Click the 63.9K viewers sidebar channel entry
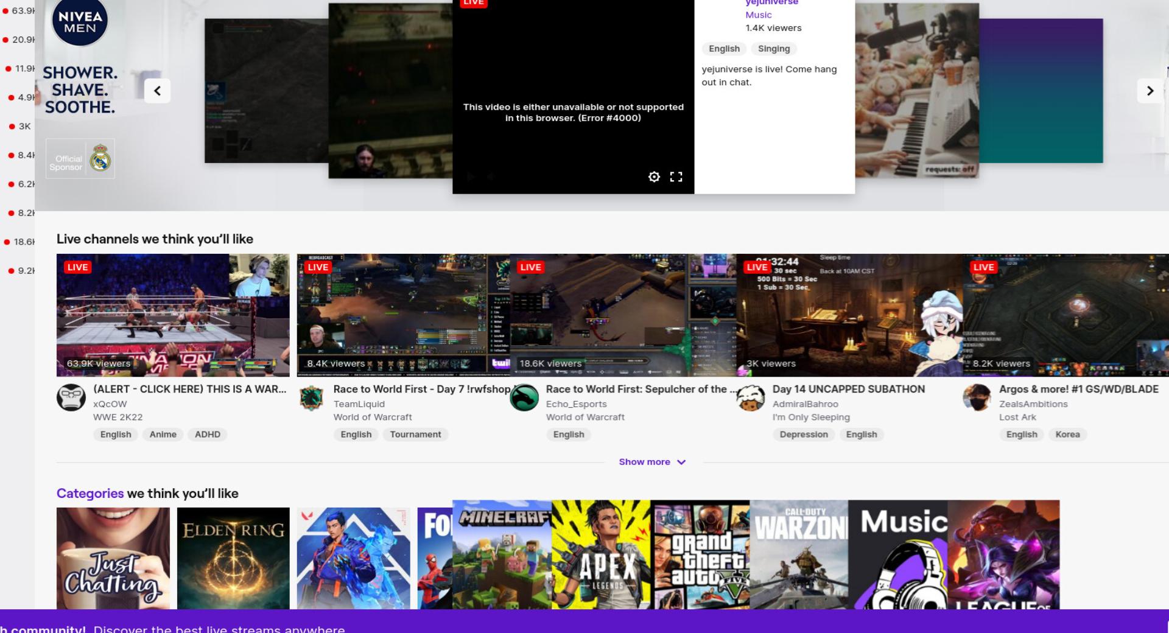The width and height of the screenshot is (1169, 633). [18, 10]
